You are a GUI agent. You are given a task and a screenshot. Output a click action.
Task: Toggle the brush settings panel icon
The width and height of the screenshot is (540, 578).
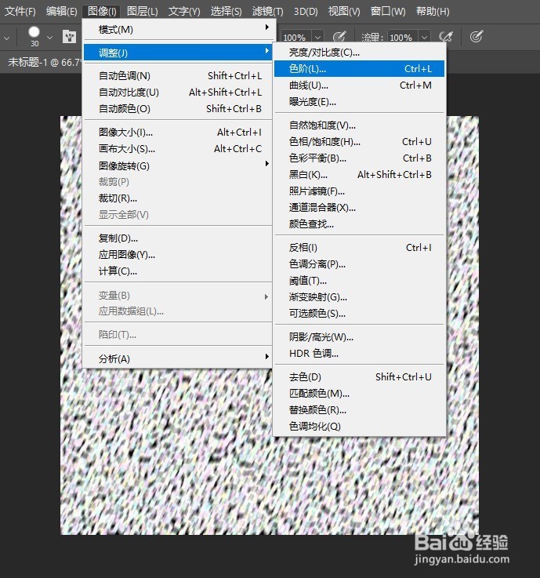point(69,37)
